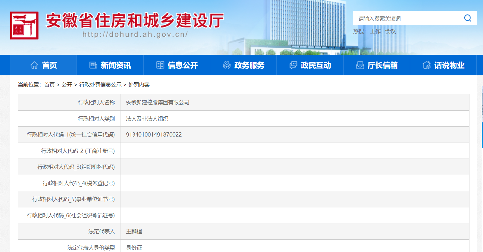Click 处罚内容 in breadcrumb
The image size is (483, 252).
point(139,85)
